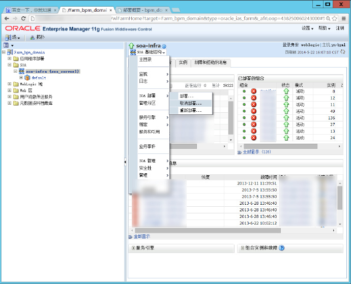The image size is (351, 284).
Task: Click horizontal scrollbar of deployed composites table
Action: click(x=280, y=146)
